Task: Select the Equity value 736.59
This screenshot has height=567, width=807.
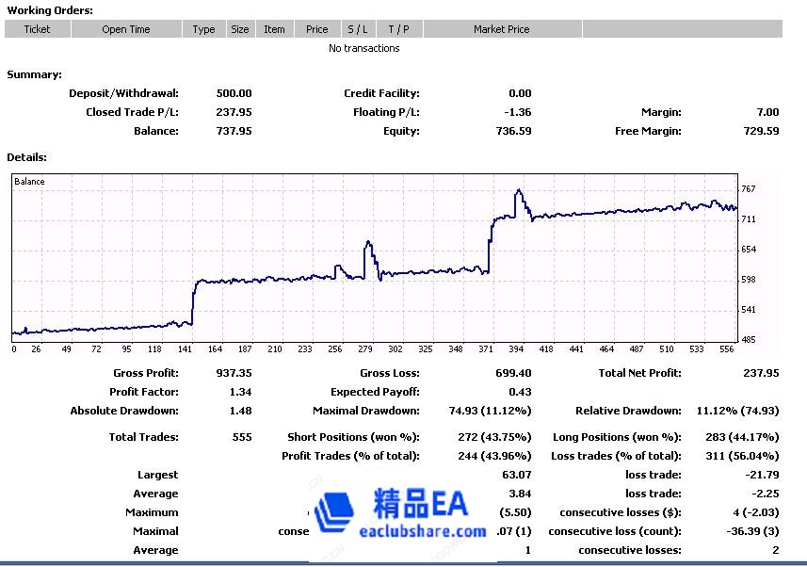Action: [513, 131]
